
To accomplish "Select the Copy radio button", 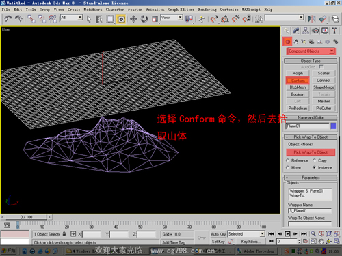I will click(x=315, y=160).
